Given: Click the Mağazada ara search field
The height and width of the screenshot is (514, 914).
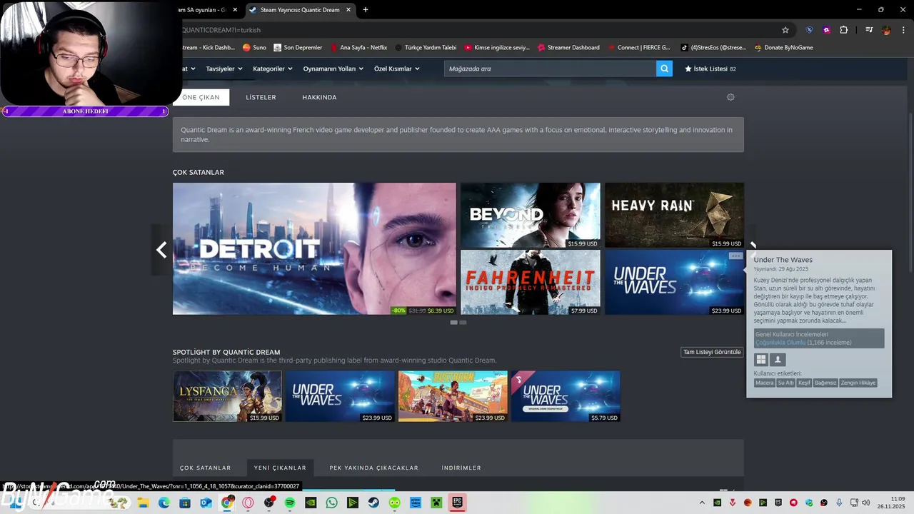Looking at the screenshot, I should pyautogui.click(x=550, y=69).
